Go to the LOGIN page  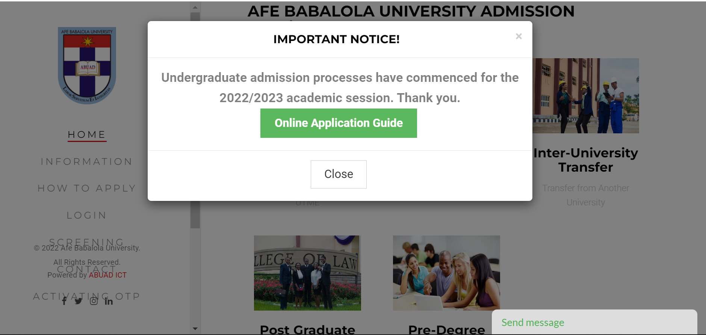(x=86, y=215)
